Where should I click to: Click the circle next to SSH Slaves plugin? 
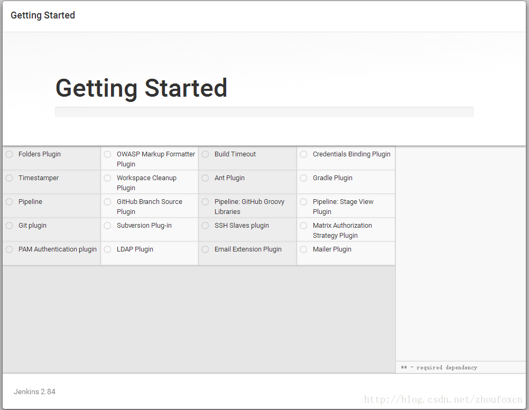pos(205,226)
